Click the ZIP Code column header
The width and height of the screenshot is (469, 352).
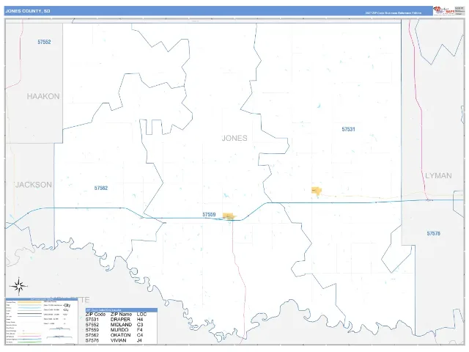coord(95,315)
